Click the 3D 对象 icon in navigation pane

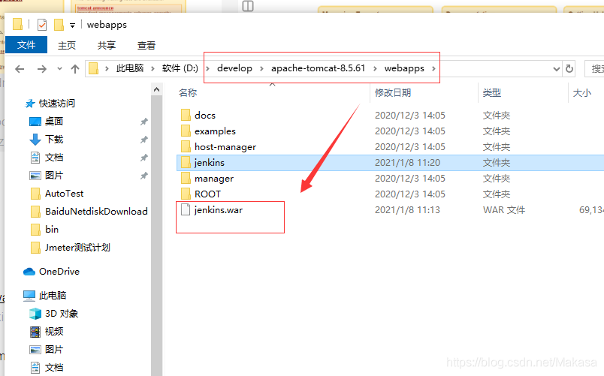click(35, 314)
